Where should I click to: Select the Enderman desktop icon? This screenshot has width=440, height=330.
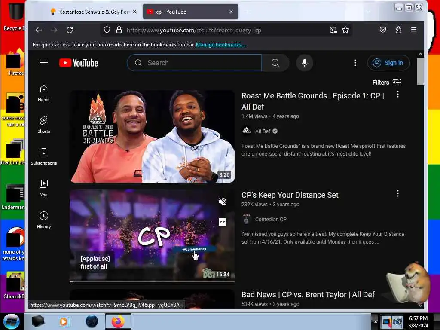pos(13,197)
